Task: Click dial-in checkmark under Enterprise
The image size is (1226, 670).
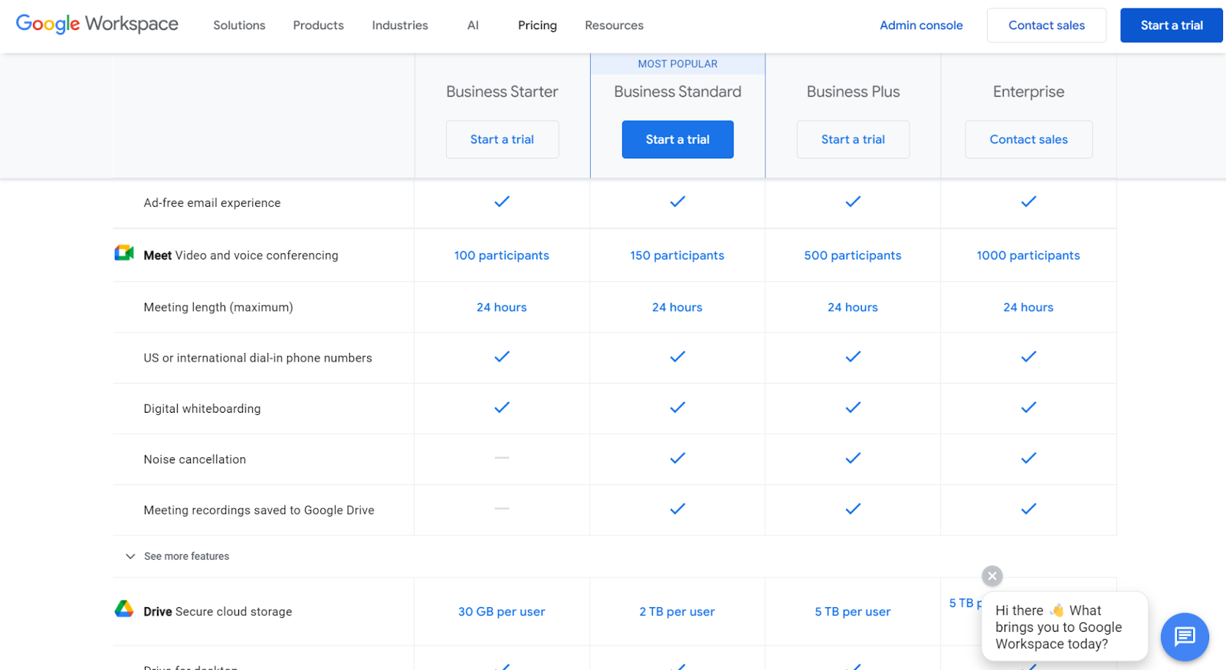Action: pyautogui.click(x=1028, y=356)
